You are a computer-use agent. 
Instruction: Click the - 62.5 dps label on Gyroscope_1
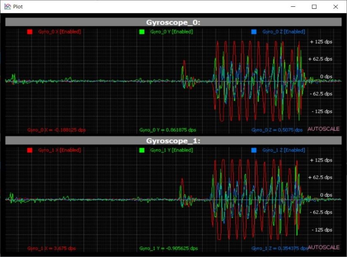pos(321,212)
